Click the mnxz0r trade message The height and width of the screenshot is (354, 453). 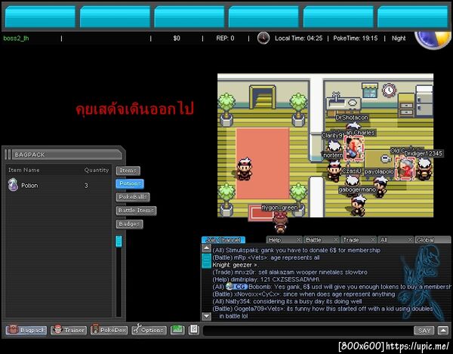pyautogui.click(x=290, y=272)
